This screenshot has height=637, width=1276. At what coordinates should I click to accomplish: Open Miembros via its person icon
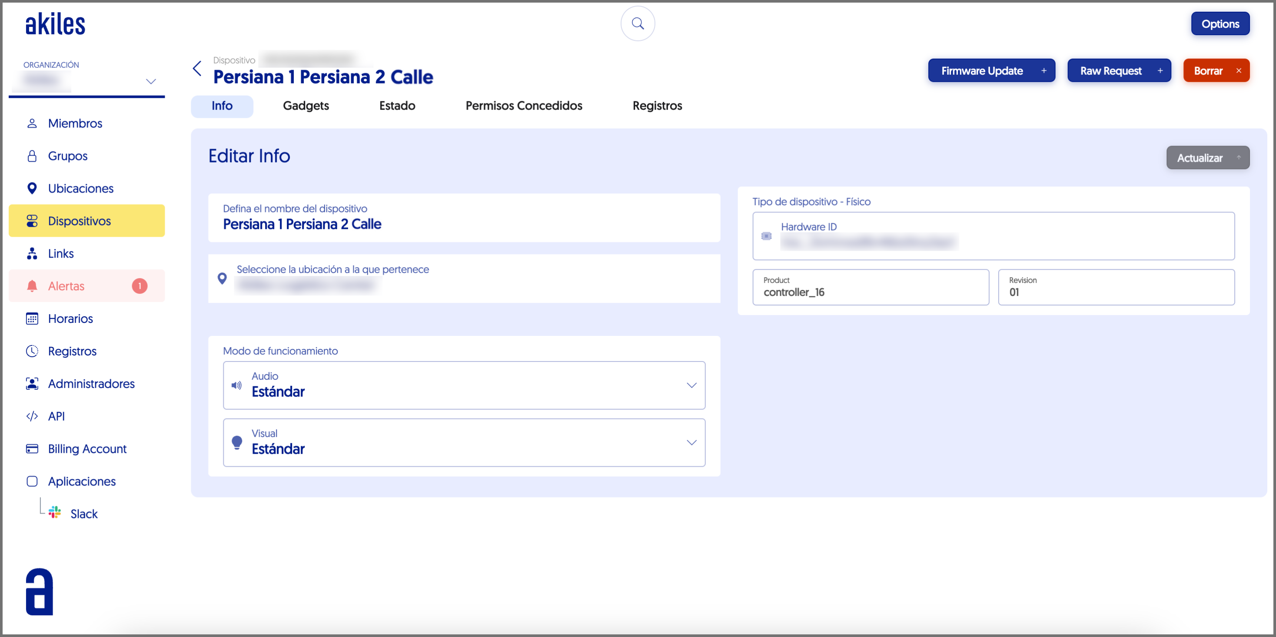(x=32, y=123)
